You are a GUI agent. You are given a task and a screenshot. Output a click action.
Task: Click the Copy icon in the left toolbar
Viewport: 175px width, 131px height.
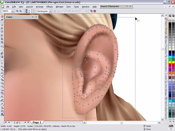tap(2, 39)
